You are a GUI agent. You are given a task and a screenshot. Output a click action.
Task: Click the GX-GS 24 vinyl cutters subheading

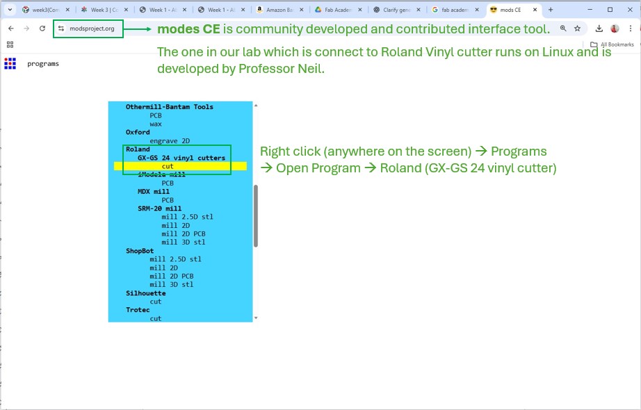tap(181, 158)
